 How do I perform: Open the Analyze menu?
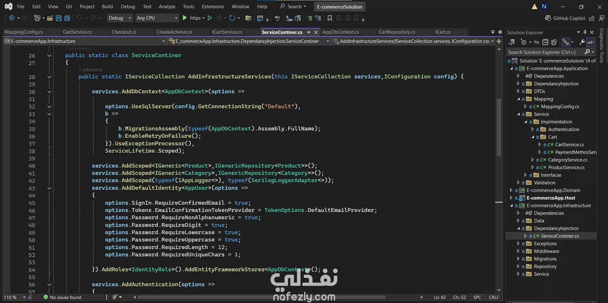pyautogui.click(x=167, y=6)
